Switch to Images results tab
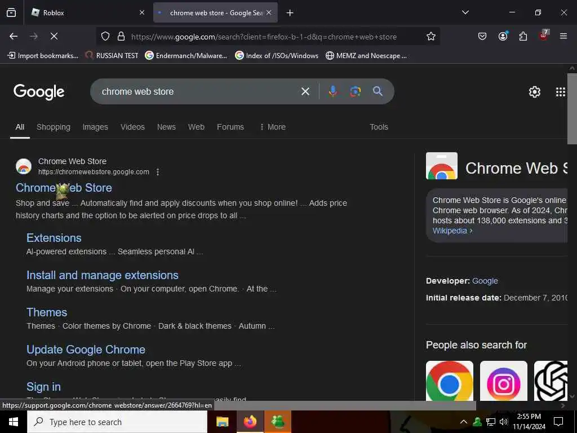This screenshot has height=433, width=577. tap(95, 127)
